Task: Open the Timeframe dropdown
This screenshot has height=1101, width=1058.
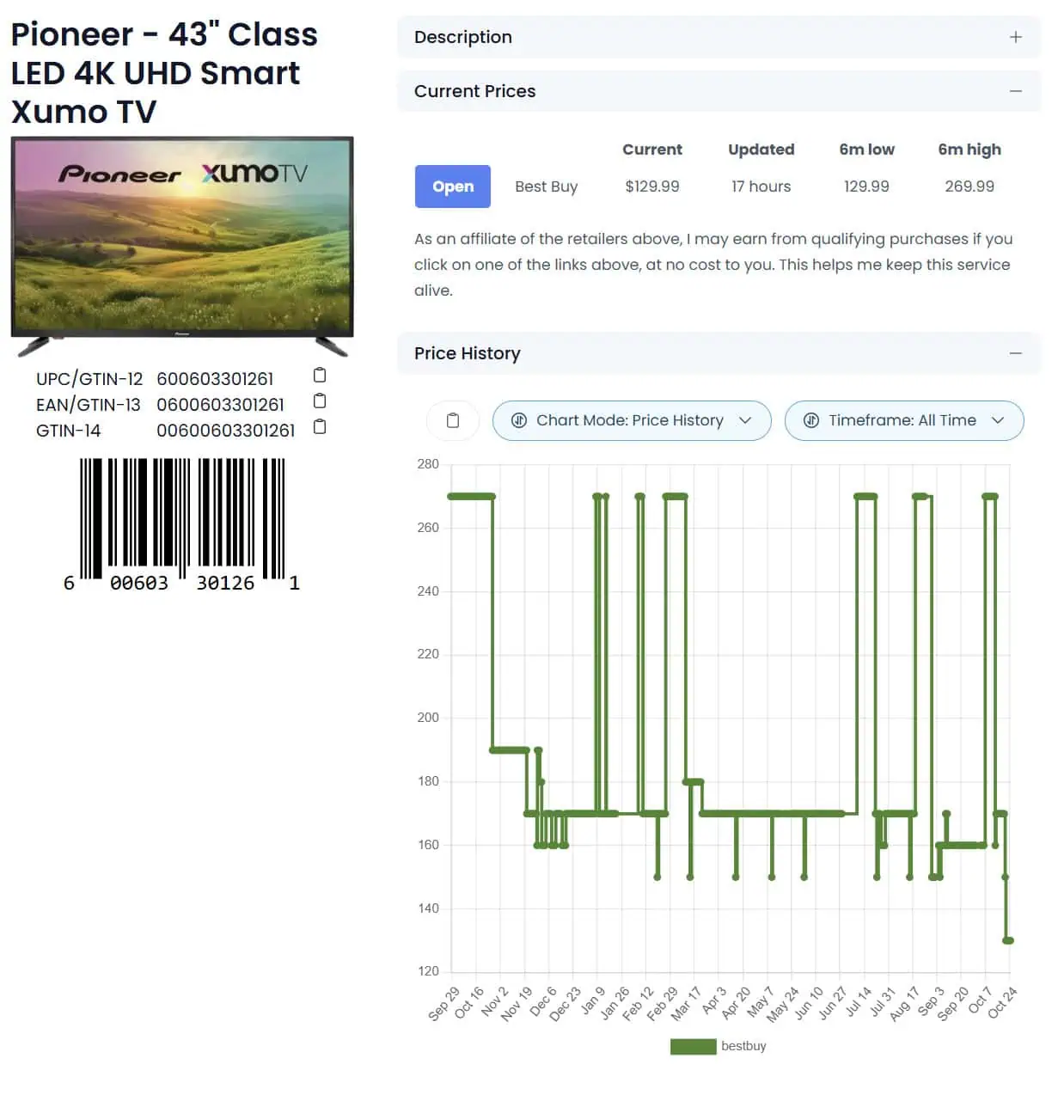Action: pyautogui.click(x=903, y=420)
